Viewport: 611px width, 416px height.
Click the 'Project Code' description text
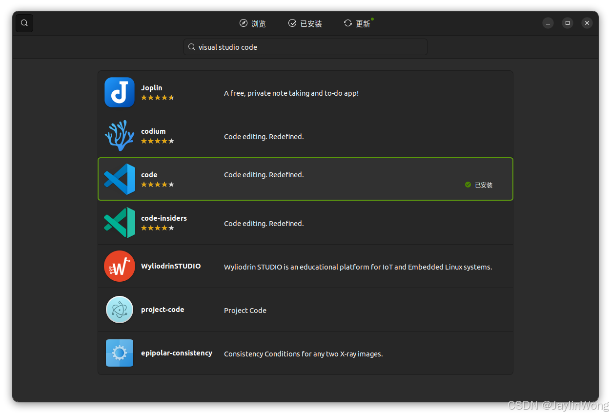click(245, 311)
